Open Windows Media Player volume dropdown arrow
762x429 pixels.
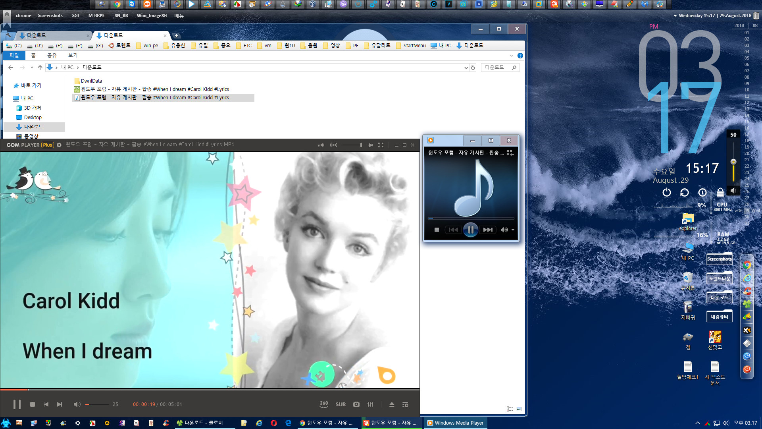[513, 230]
